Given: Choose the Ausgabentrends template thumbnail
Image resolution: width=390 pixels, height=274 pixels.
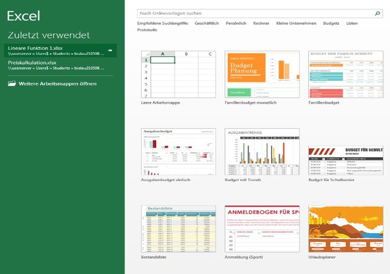Looking at the screenshot, I should tap(262, 152).
